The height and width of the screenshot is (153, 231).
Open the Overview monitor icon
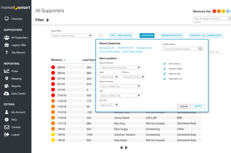pos(6,19)
